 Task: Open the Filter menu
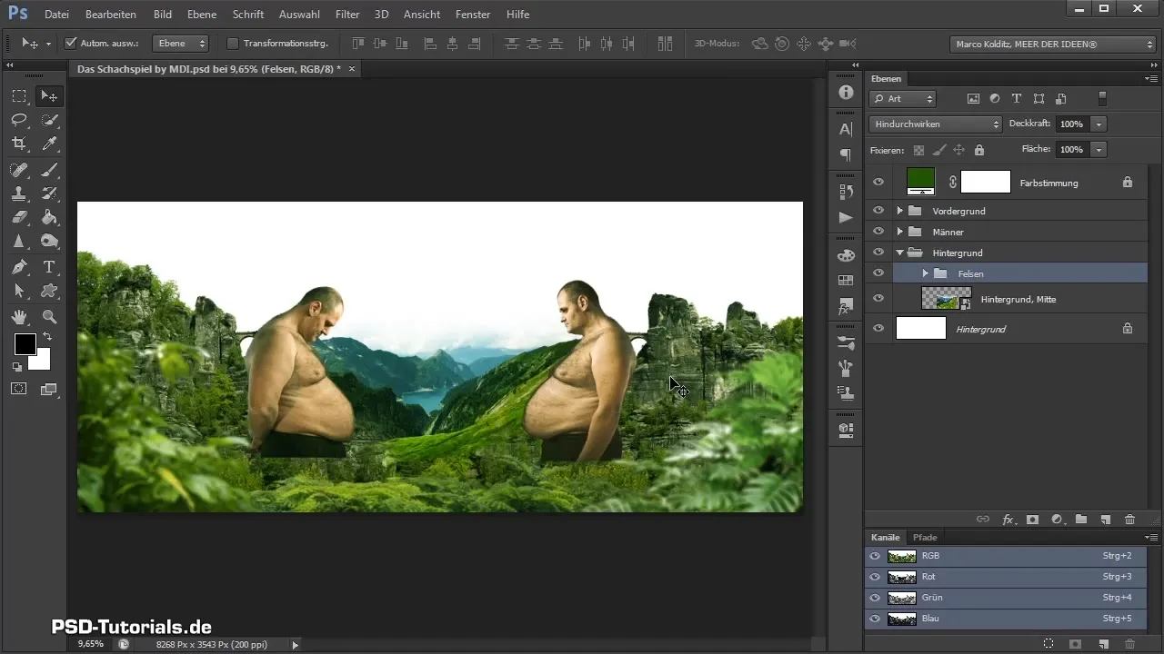click(x=346, y=15)
